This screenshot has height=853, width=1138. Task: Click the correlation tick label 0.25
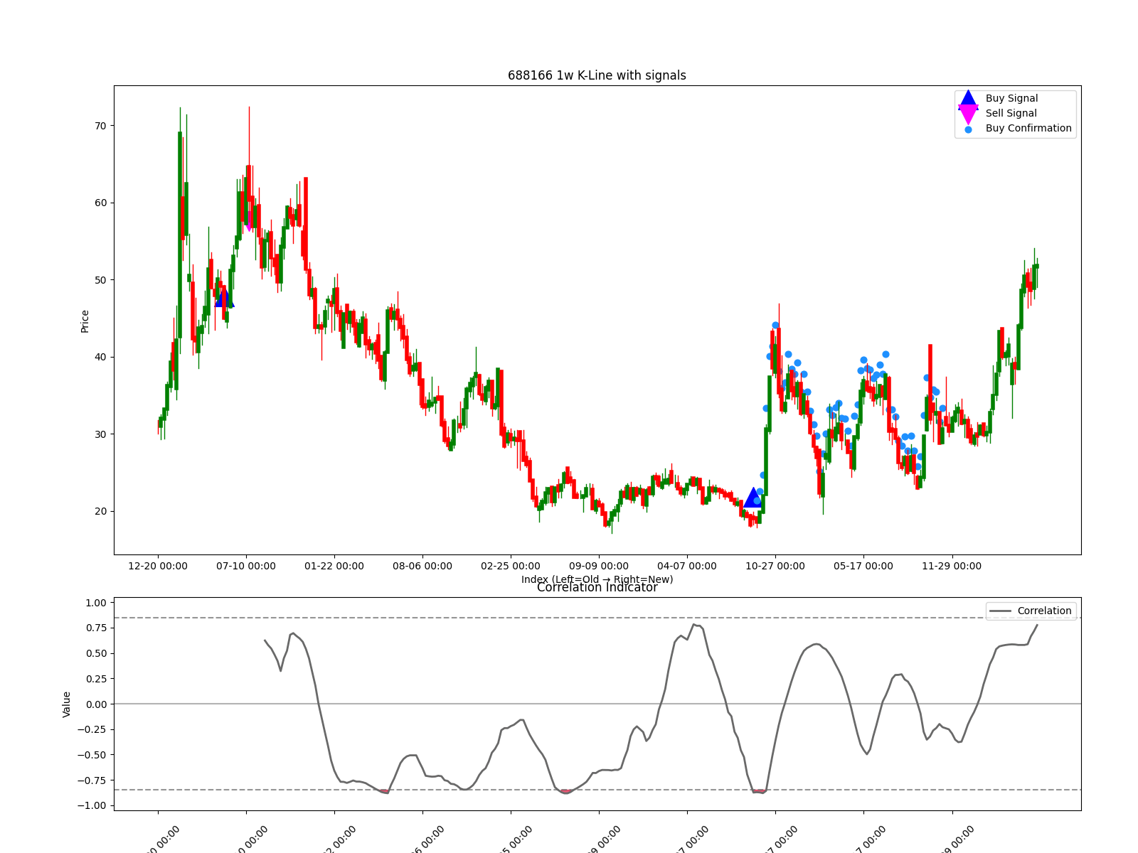pos(96,679)
